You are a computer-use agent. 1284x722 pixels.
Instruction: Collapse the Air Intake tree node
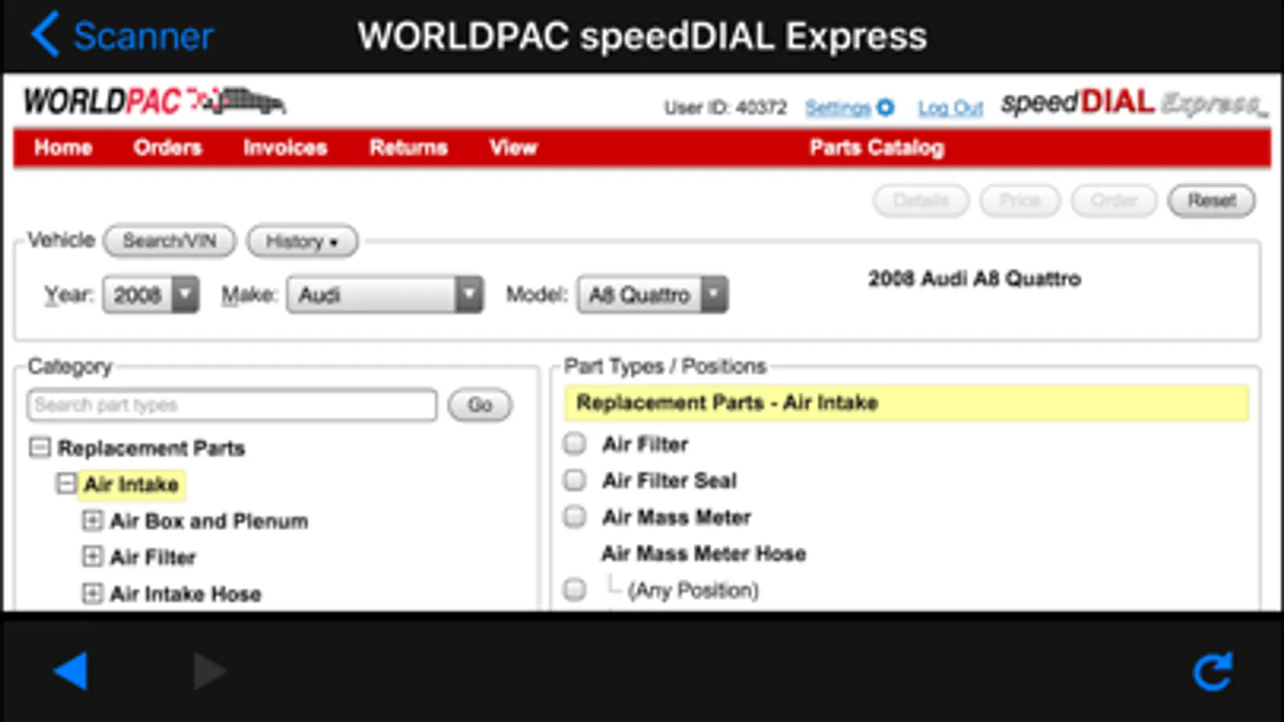pyautogui.click(x=66, y=484)
